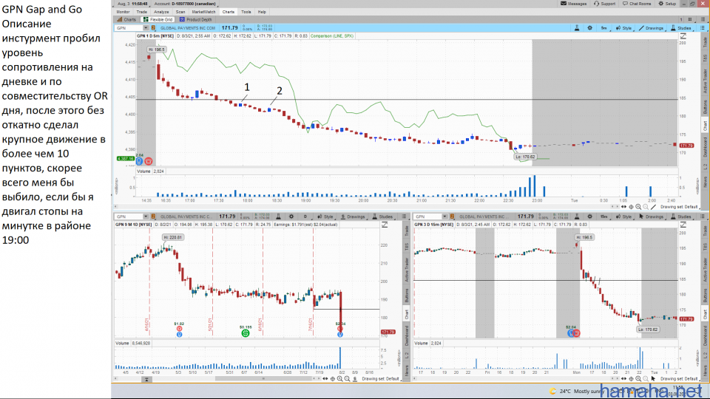
Task: Open the top chart Style menu
Action: pos(623,28)
